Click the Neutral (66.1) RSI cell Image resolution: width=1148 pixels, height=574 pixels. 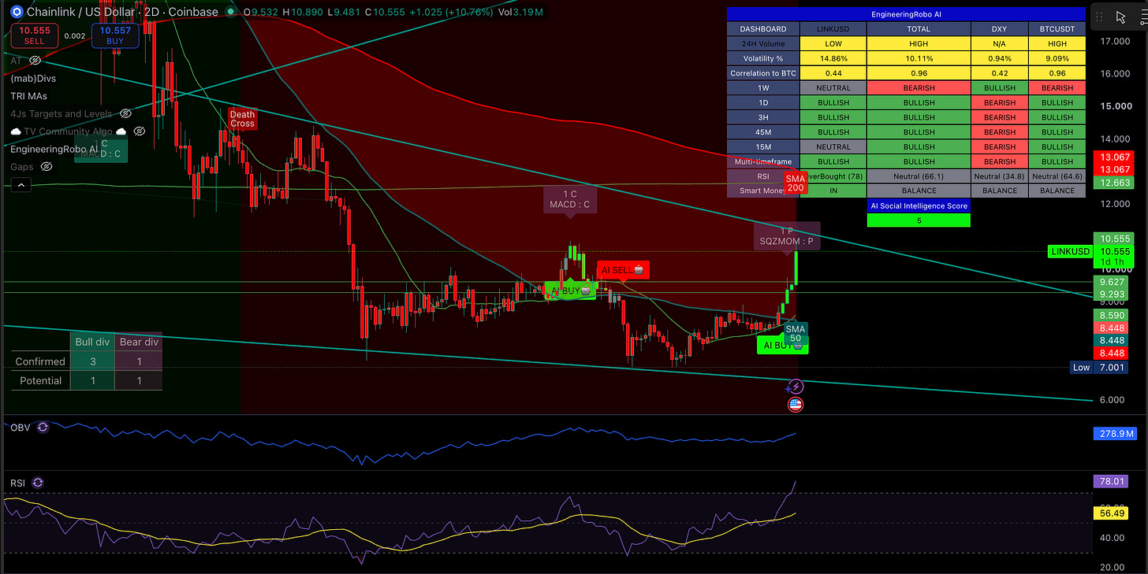919,176
